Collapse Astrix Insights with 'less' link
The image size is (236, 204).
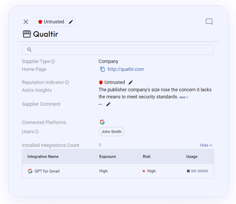[x=184, y=97]
